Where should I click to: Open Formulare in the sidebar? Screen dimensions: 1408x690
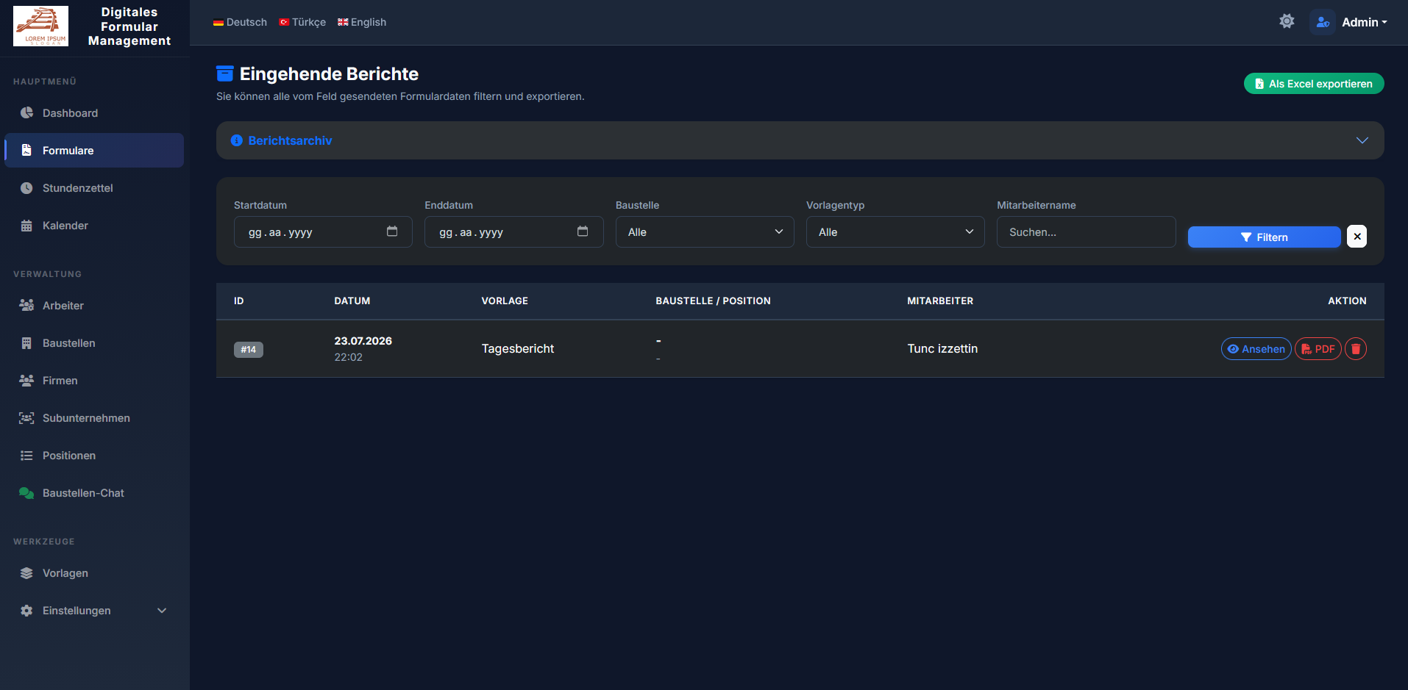point(94,150)
